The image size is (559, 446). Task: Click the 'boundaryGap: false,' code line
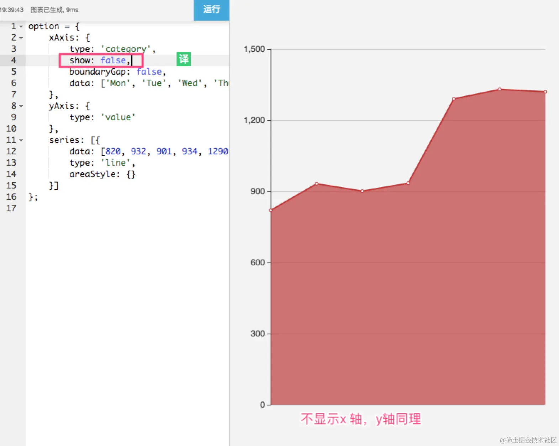click(x=118, y=72)
